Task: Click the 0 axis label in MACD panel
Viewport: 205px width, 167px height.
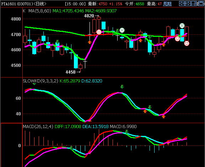Action: [x=20, y=145]
